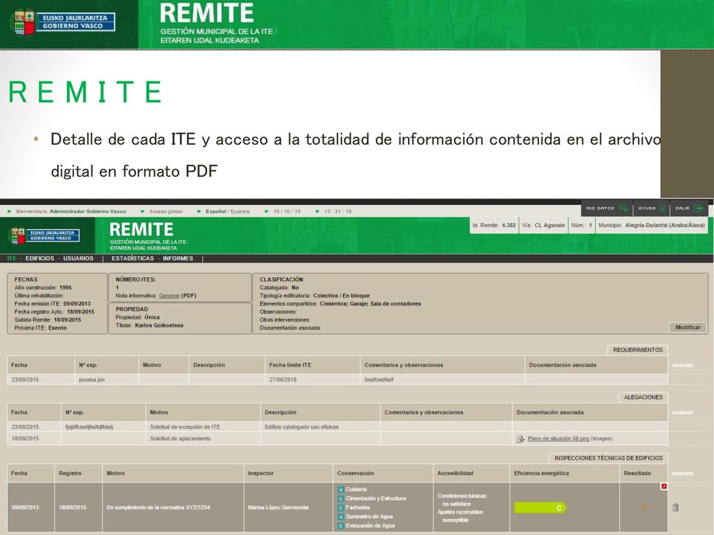Select Municipio Alegría-Dulantzi field

[651, 225]
